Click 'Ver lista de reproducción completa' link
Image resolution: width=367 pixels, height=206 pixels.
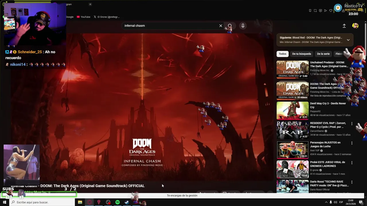[328, 96]
